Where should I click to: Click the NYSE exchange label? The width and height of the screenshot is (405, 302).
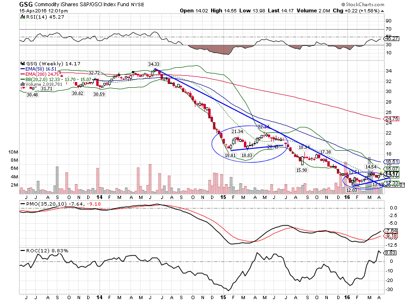pyautogui.click(x=138, y=5)
